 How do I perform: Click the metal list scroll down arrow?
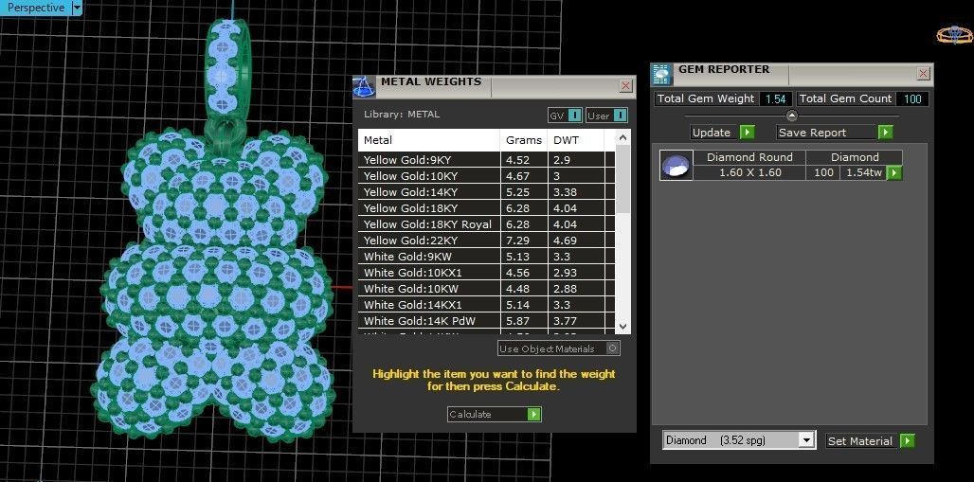point(623,327)
